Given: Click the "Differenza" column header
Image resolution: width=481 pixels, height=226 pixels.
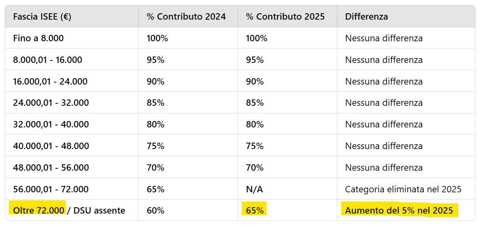Looking at the screenshot, I should 366,17.
